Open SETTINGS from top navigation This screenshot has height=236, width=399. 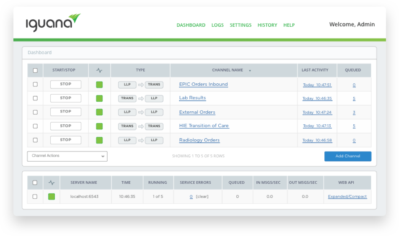[241, 25]
